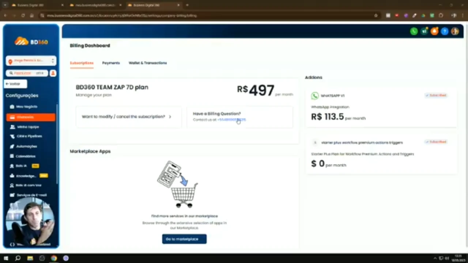Bookmark this page with the star icon
Screen dimensions: 468x263
click(376, 16)
